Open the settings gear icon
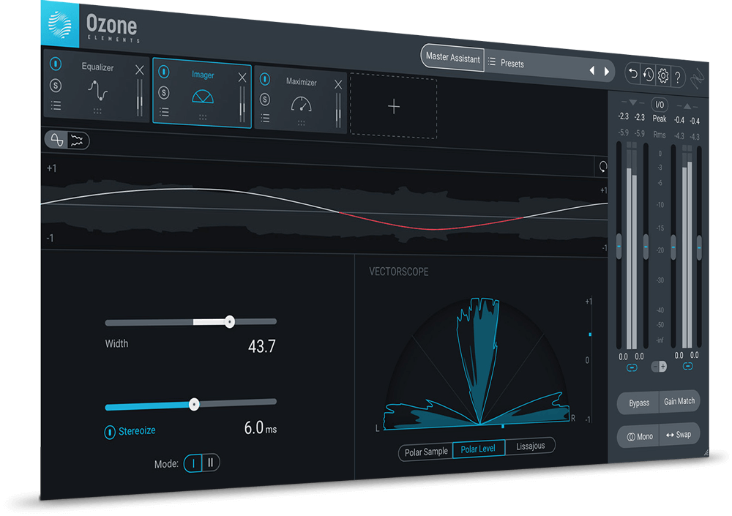 coord(662,75)
